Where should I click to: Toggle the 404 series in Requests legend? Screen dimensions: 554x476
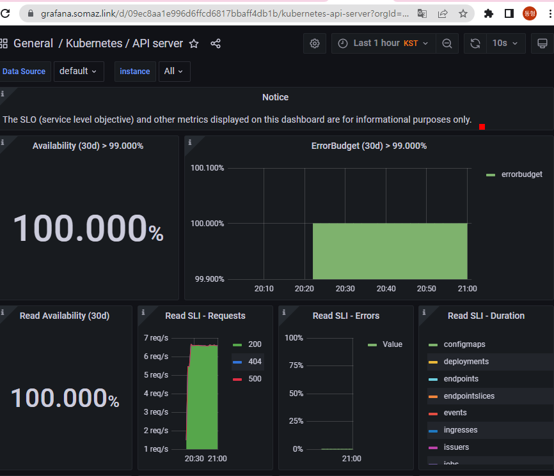click(255, 362)
